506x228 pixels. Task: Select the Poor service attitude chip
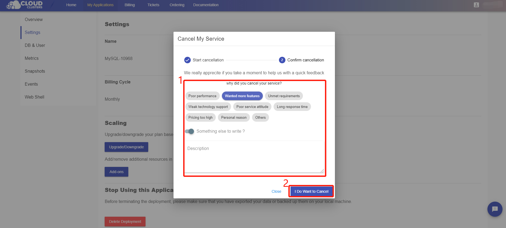click(x=252, y=107)
